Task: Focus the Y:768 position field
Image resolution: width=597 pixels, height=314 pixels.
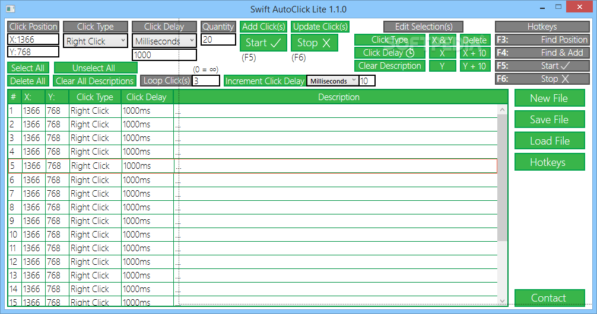Action: tap(33, 52)
